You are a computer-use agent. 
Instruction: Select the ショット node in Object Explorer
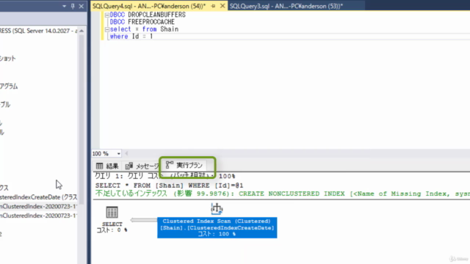click(x=8, y=59)
